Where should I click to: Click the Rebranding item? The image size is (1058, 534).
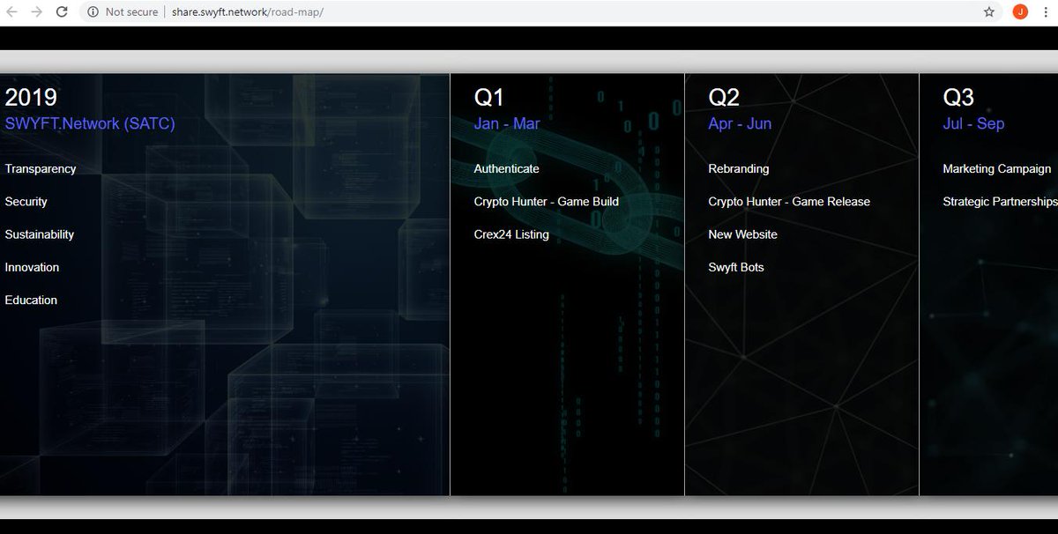(739, 169)
